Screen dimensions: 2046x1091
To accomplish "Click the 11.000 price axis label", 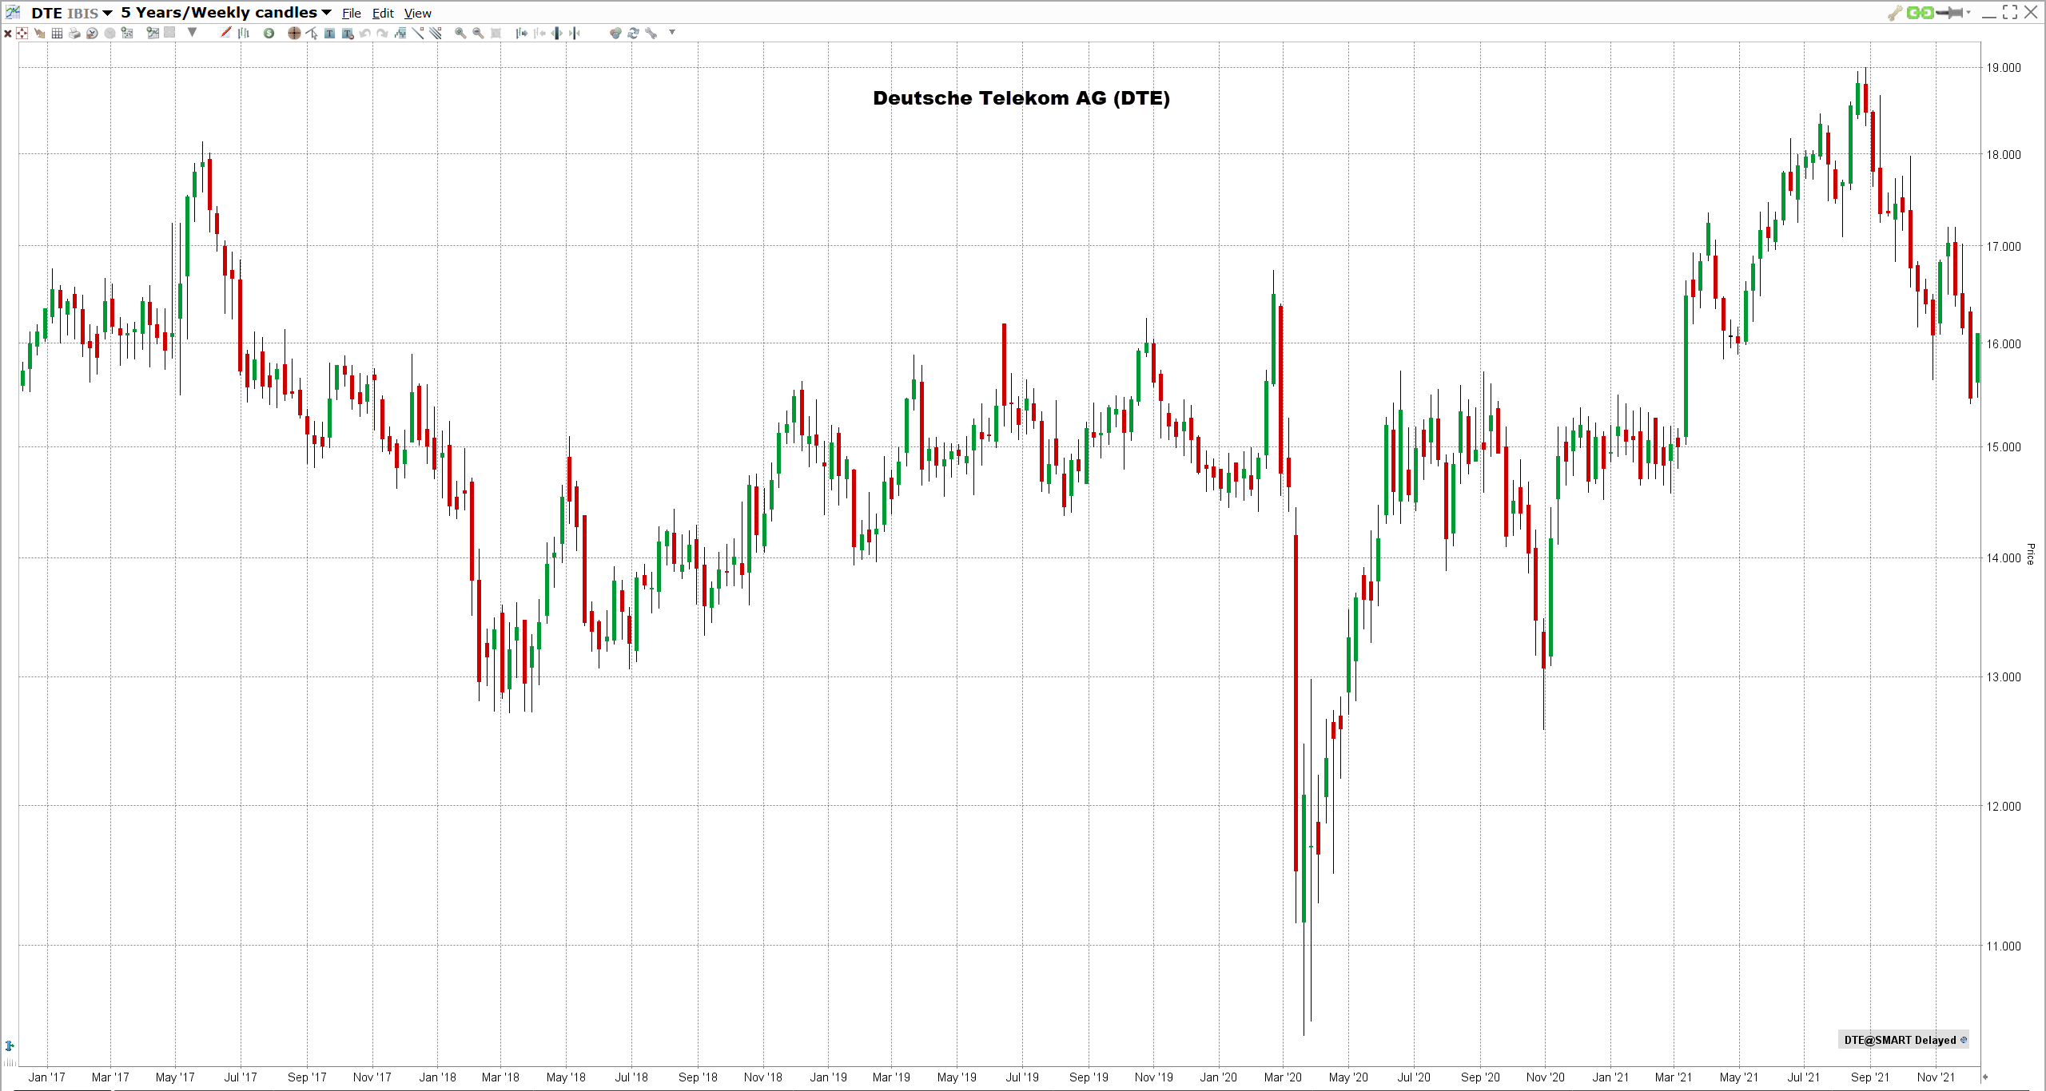I will click(x=2004, y=946).
